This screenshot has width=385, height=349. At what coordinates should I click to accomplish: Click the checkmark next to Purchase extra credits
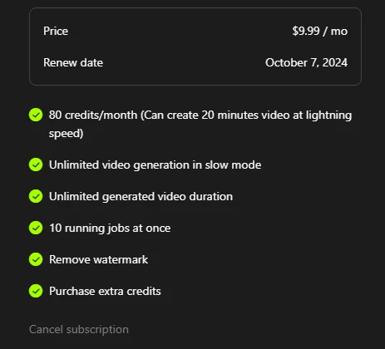click(x=36, y=291)
